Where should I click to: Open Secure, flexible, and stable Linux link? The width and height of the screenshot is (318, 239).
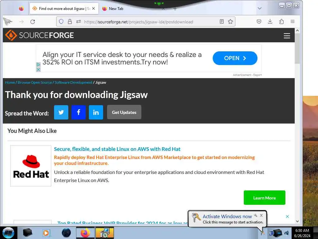coord(117,149)
